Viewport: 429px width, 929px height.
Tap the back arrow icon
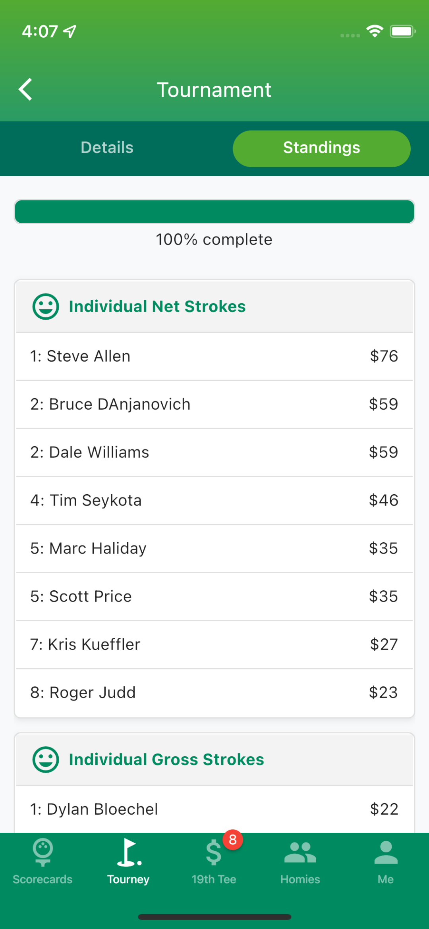[25, 89]
